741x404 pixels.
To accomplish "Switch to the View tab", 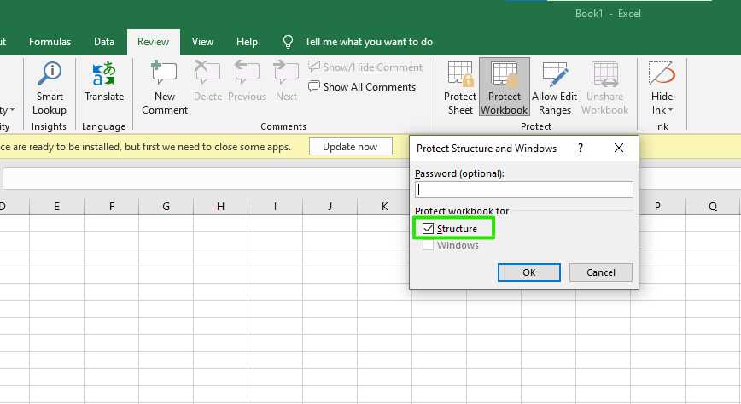I will pos(202,42).
